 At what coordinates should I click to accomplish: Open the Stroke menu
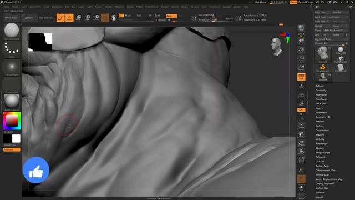[x=184, y=7]
